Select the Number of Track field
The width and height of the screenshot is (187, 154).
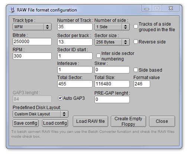click(75, 27)
